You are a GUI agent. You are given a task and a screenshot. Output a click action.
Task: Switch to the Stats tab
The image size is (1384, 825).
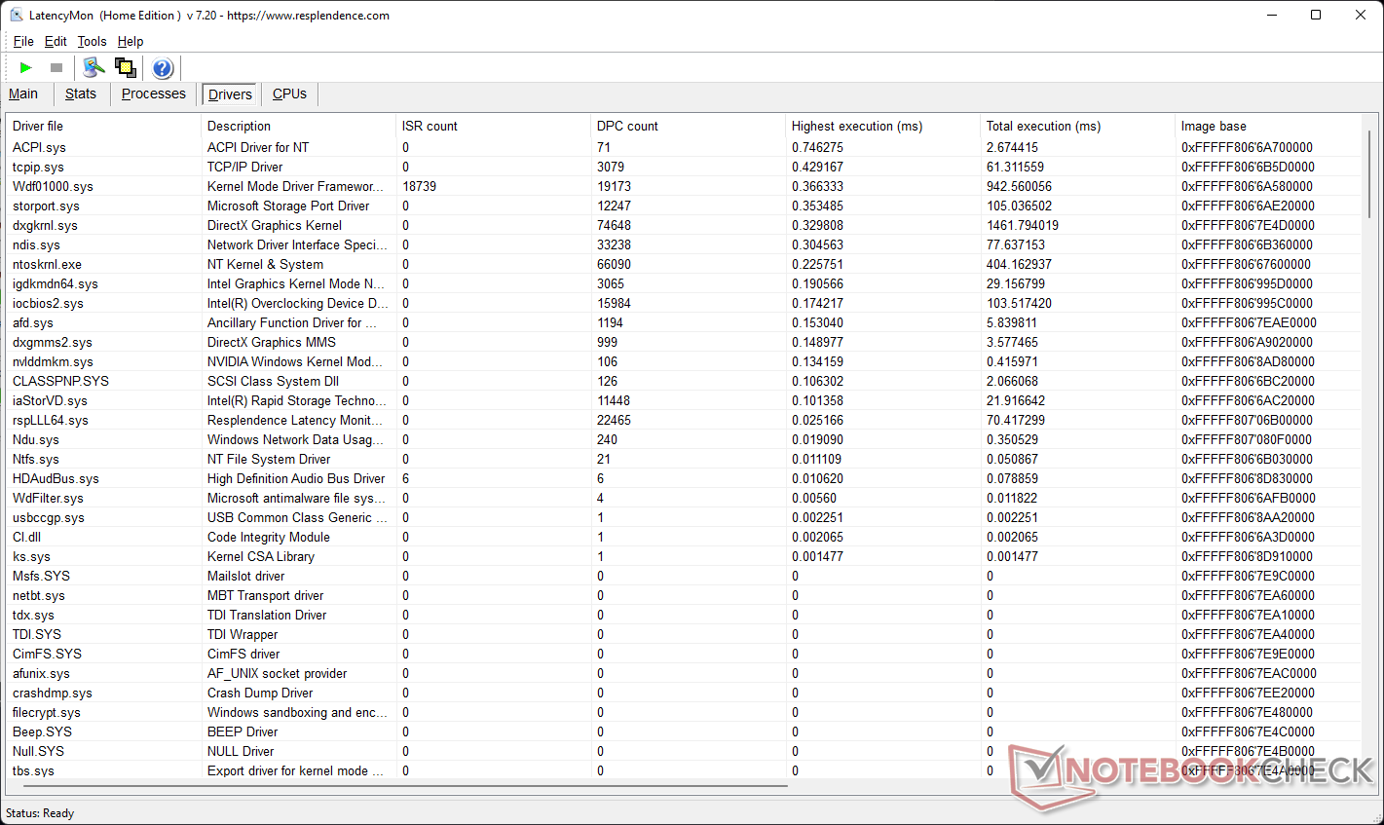pos(81,94)
